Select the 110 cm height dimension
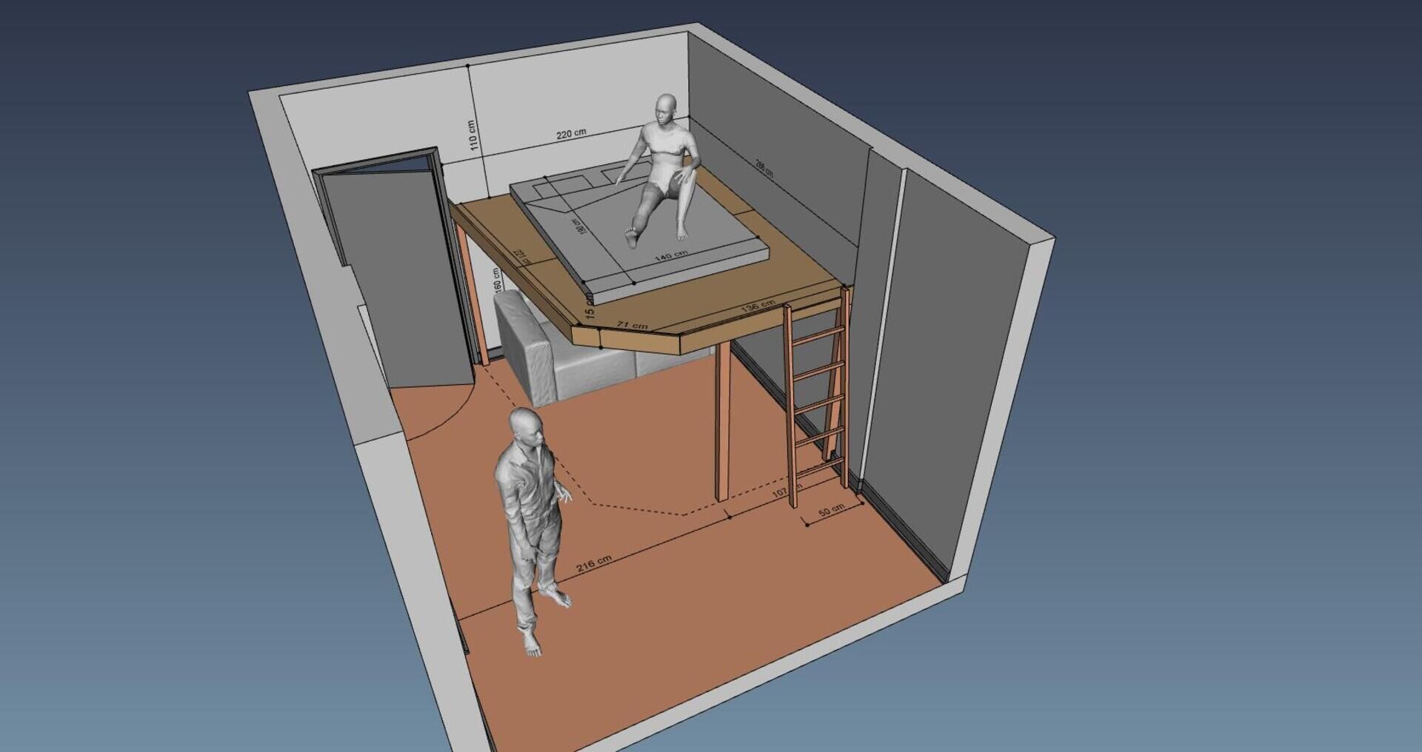This screenshot has width=1422, height=752. [473, 135]
